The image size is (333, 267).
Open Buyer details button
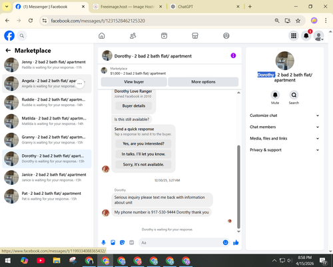pyautogui.click(x=134, y=106)
